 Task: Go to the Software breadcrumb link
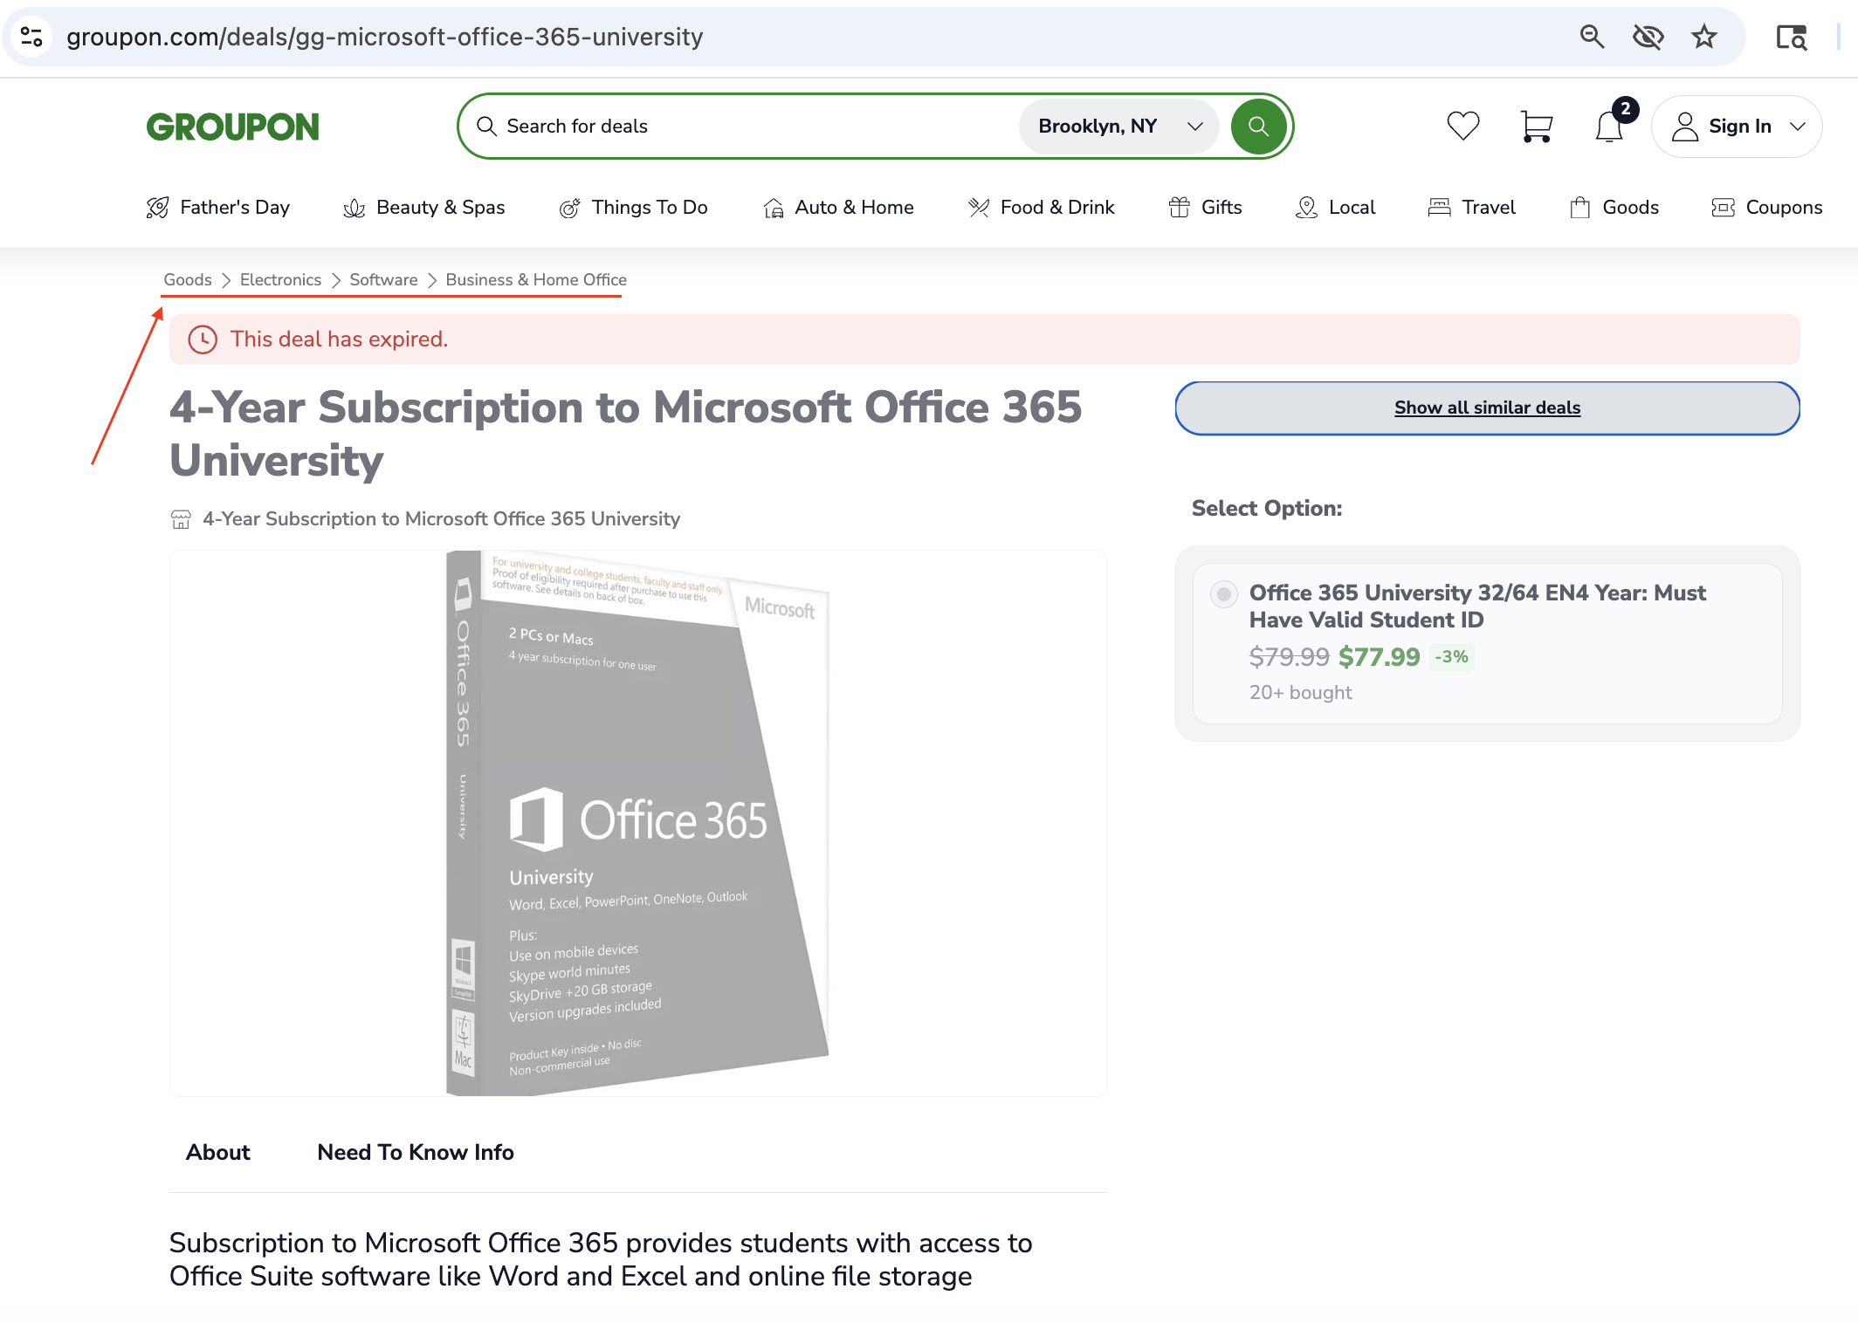click(383, 280)
